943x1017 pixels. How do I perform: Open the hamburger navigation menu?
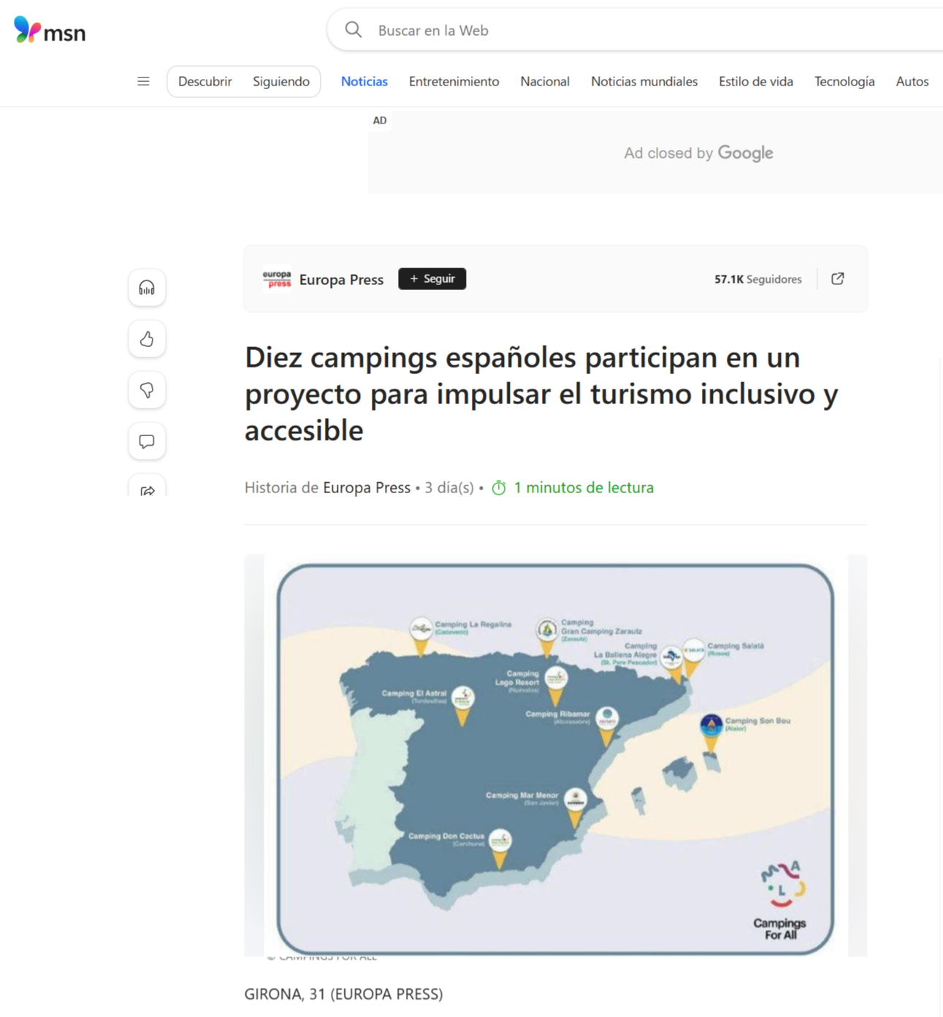click(x=143, y=82)
